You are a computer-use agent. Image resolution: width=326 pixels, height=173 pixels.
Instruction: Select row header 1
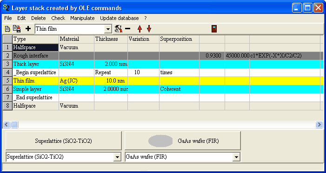click(7, 47)
